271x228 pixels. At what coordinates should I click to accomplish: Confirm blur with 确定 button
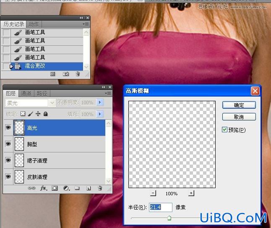(x=239, y=105)
